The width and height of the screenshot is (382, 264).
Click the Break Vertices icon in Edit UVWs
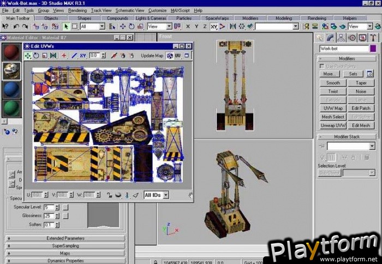[x=114, y=56]
